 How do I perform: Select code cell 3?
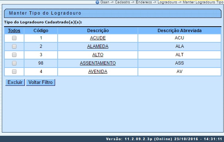coord(41,55)
